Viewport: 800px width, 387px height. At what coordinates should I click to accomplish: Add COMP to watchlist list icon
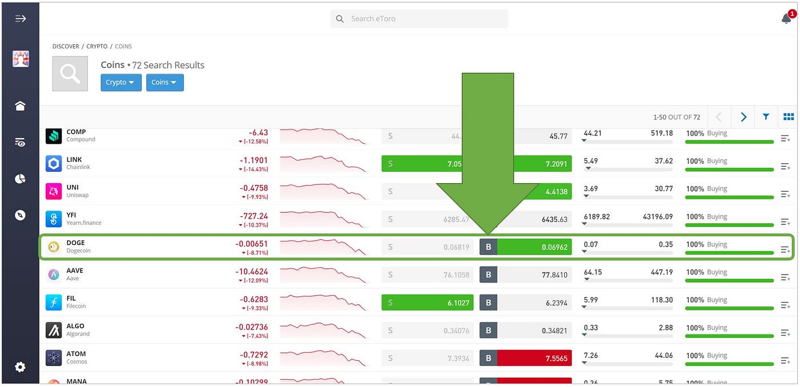(x=786, y=139)
